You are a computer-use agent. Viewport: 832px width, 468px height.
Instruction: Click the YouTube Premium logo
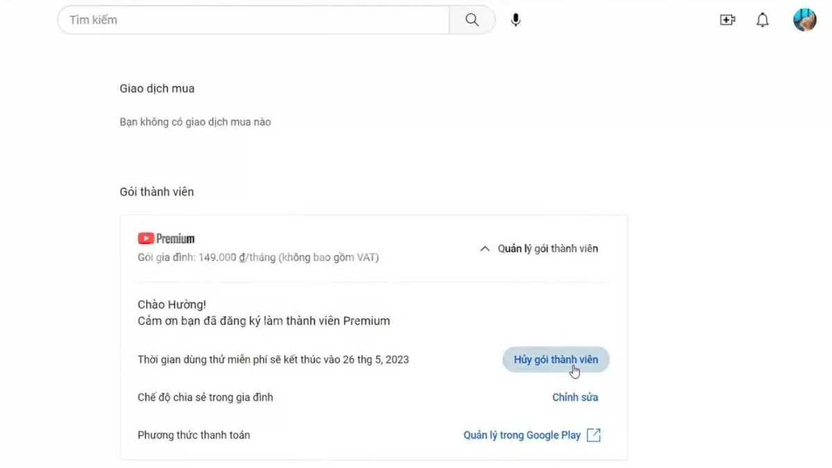pos(166,239)
